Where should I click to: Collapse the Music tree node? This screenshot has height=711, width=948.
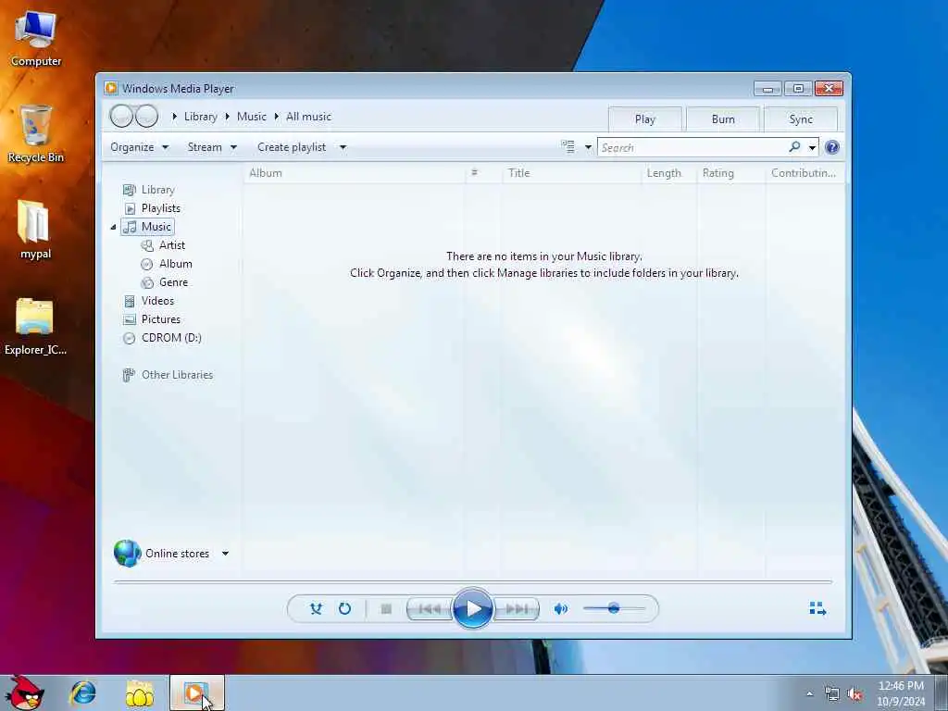point(113,228)
